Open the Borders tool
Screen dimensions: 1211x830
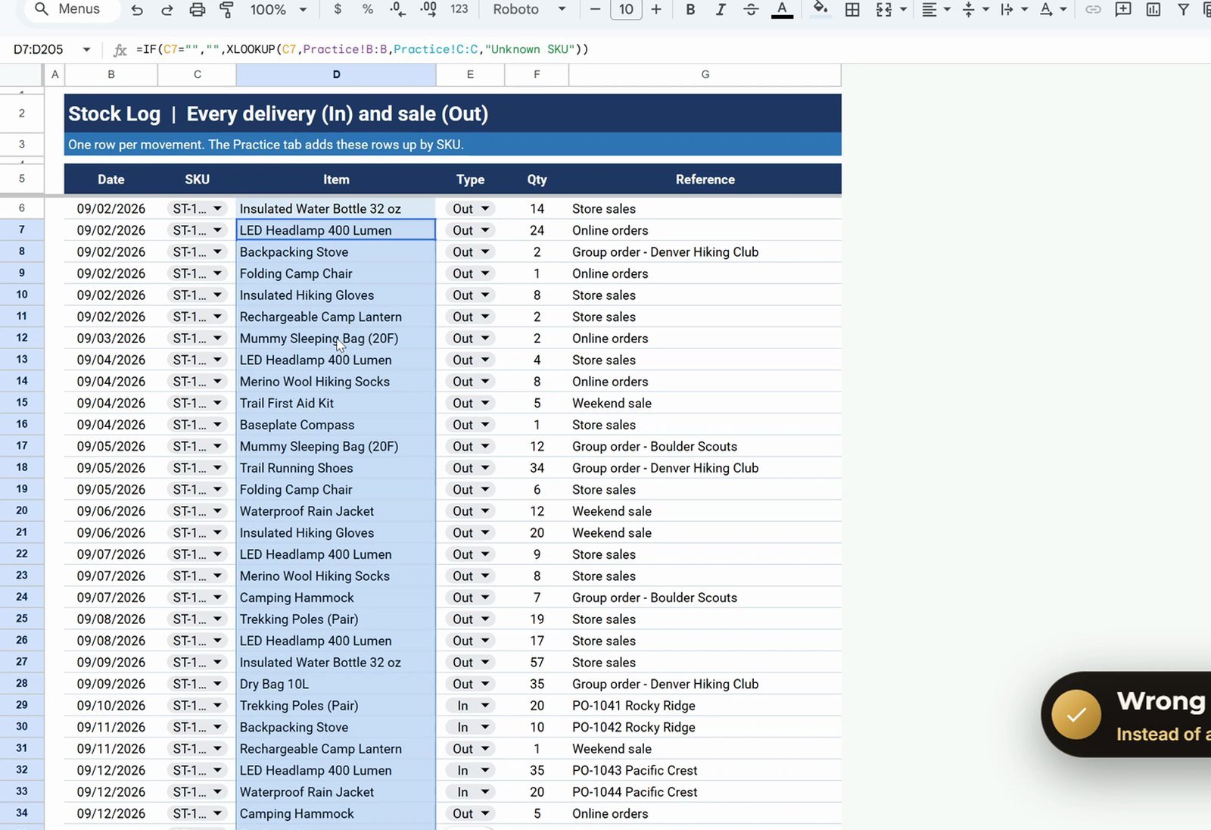point(852,9)
